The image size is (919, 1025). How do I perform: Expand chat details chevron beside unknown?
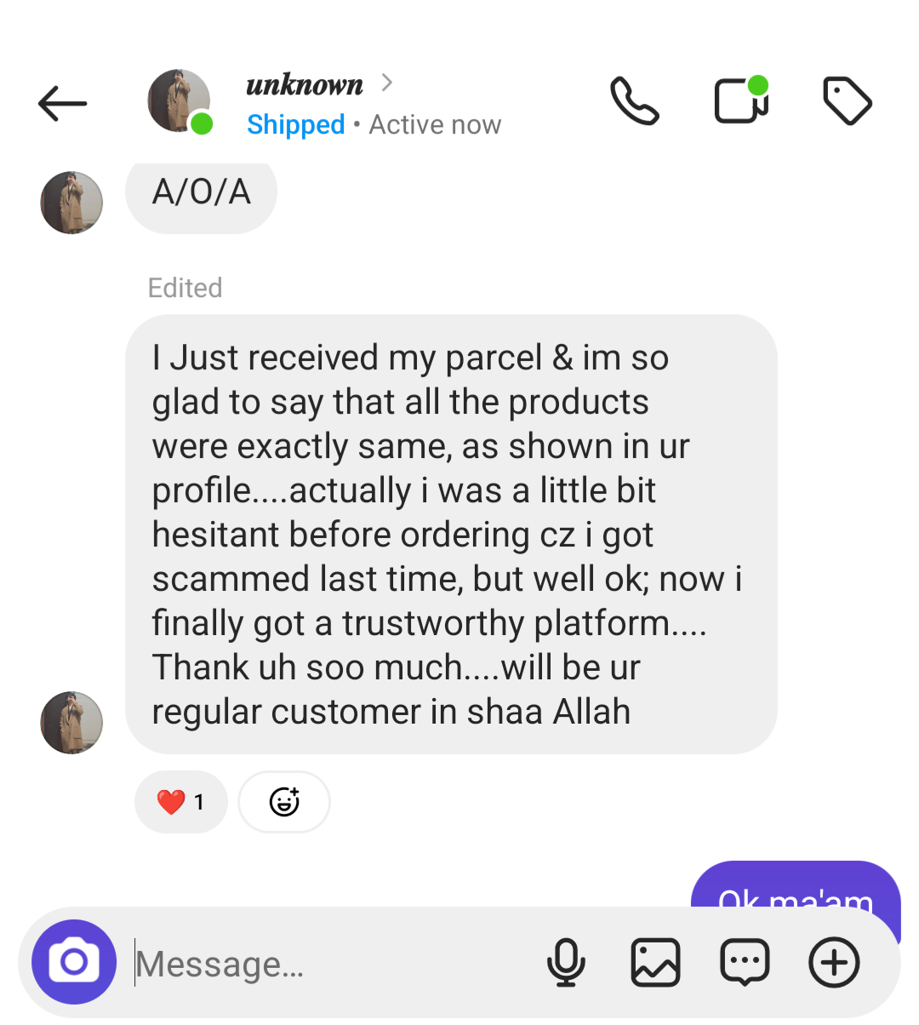pos(387,83)
